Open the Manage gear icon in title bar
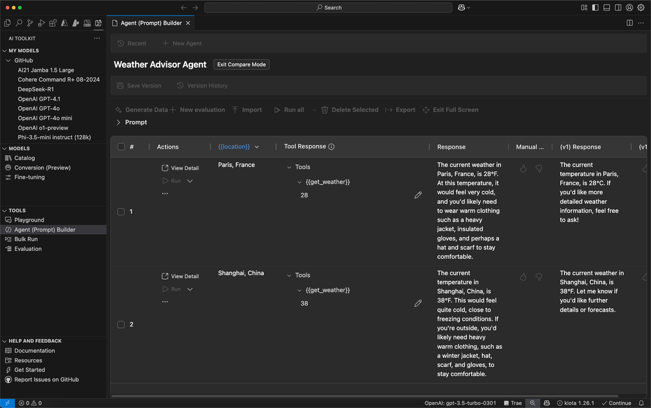The width and height of the screenshot is (651, 408). pyautogui.click(x=641, y=7)
